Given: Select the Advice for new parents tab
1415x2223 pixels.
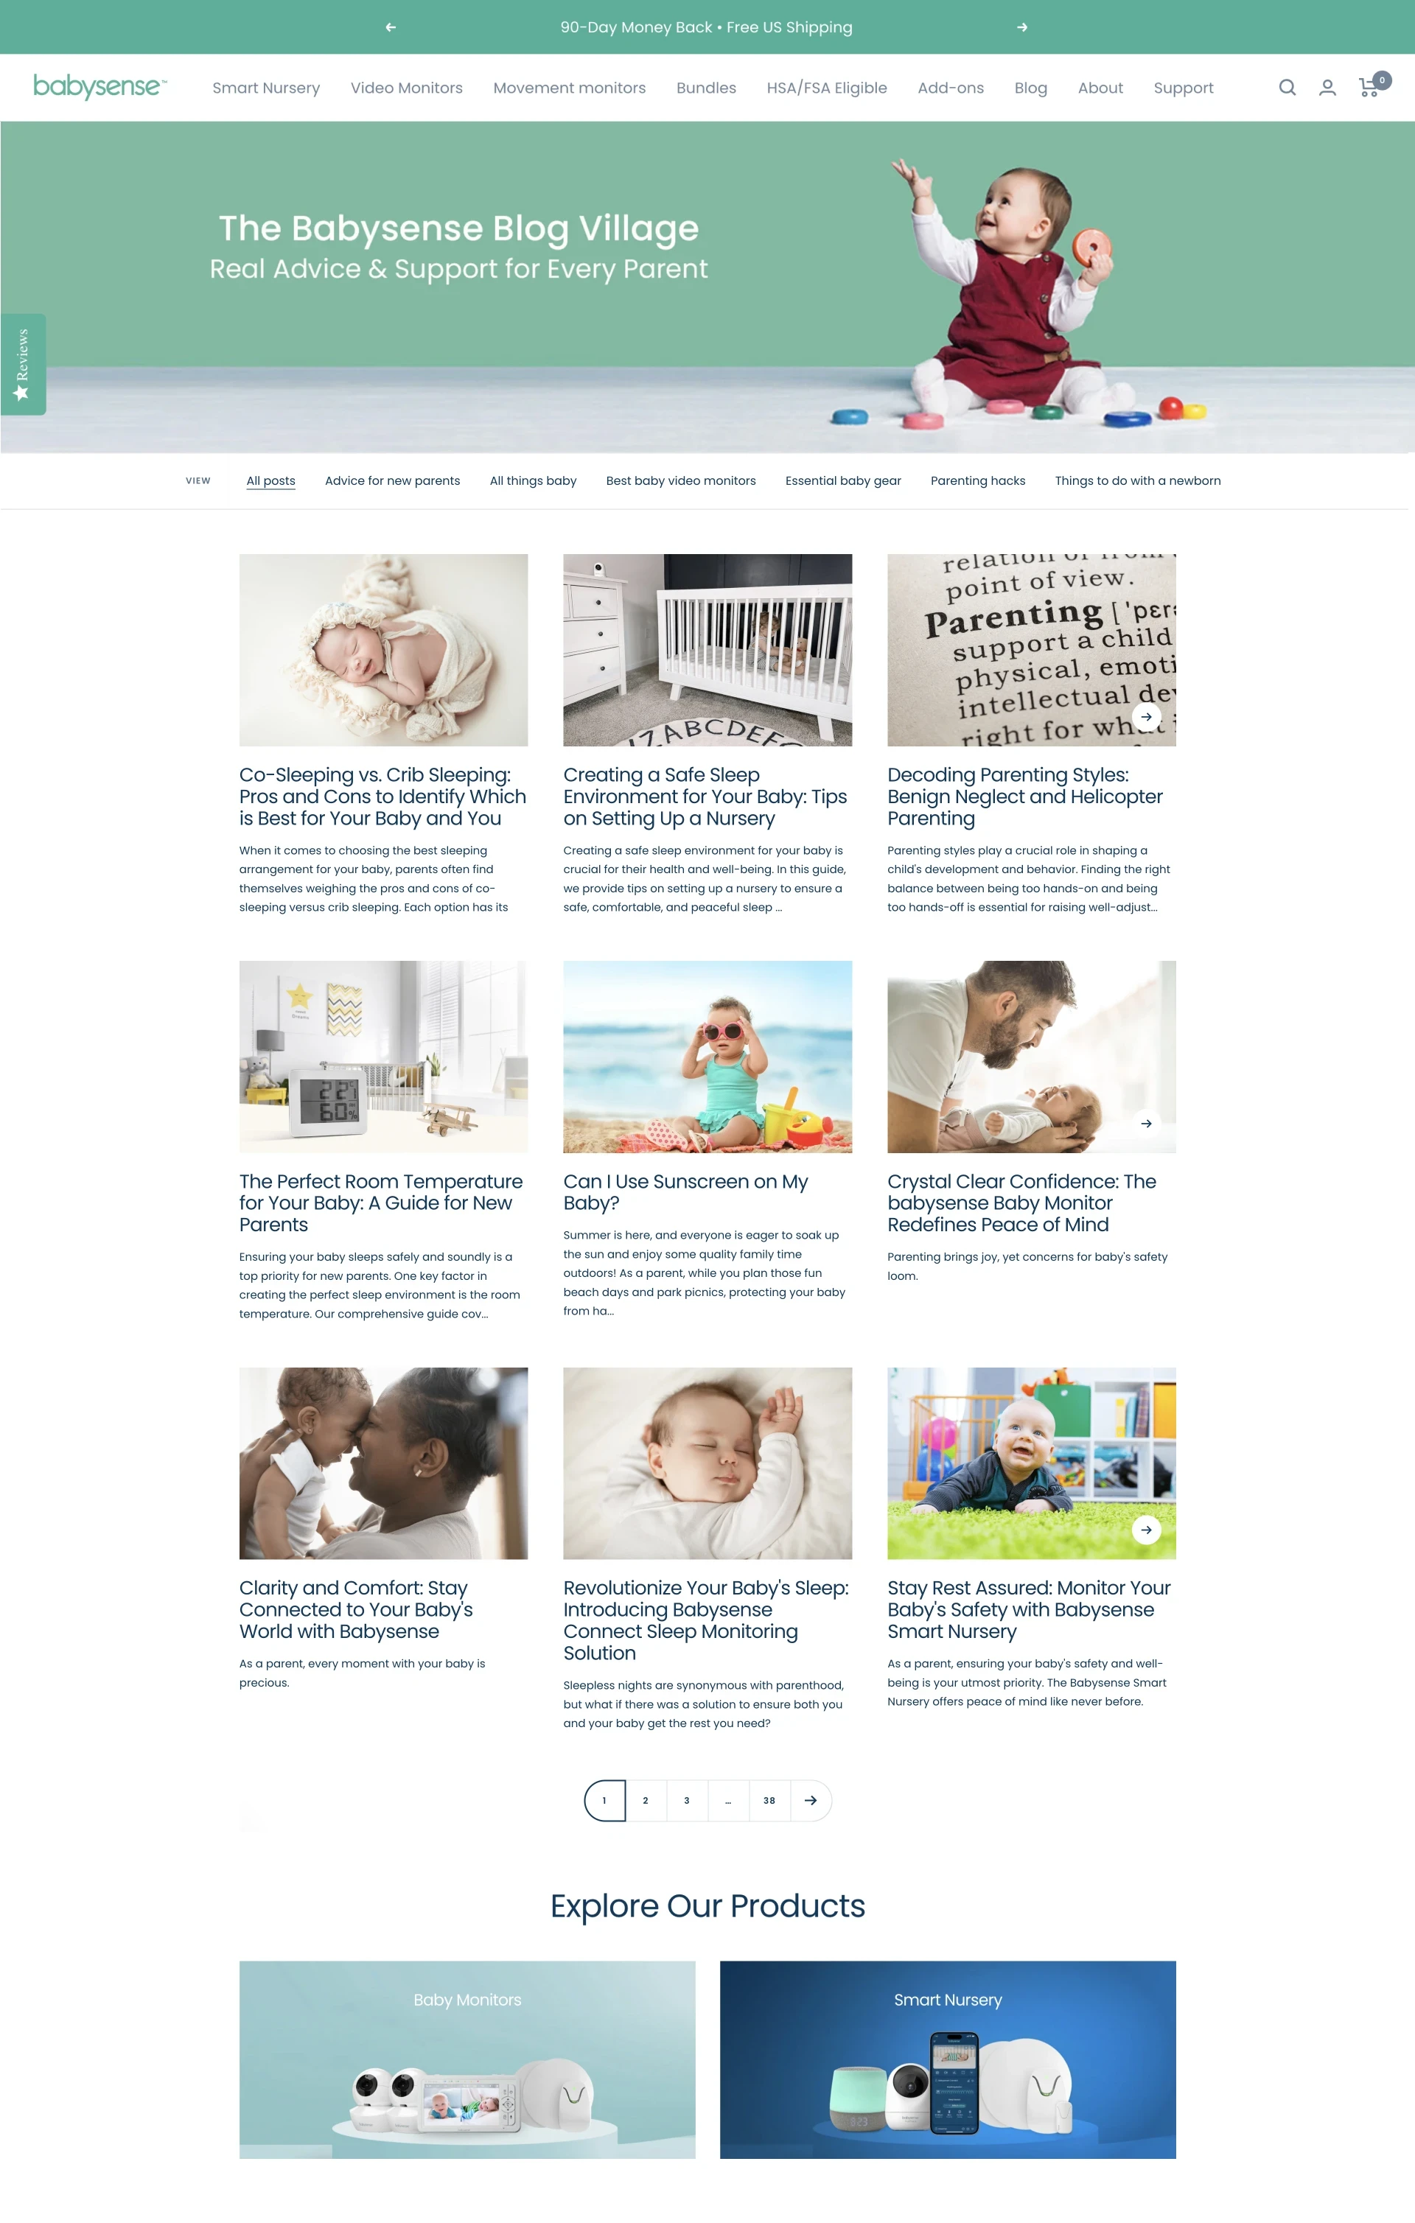Looking at the screenshot, I should [391, 481].
